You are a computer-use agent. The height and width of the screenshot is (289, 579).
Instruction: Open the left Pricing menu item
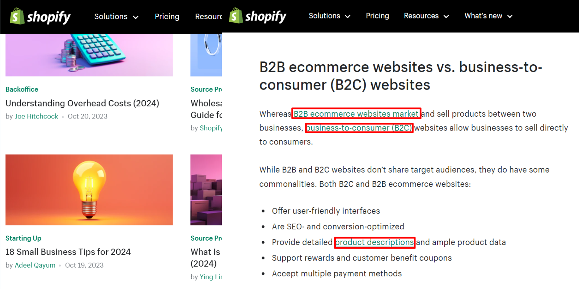(167, 17)
